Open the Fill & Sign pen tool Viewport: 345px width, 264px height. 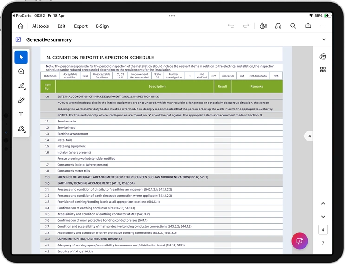(x=21, y=129)
